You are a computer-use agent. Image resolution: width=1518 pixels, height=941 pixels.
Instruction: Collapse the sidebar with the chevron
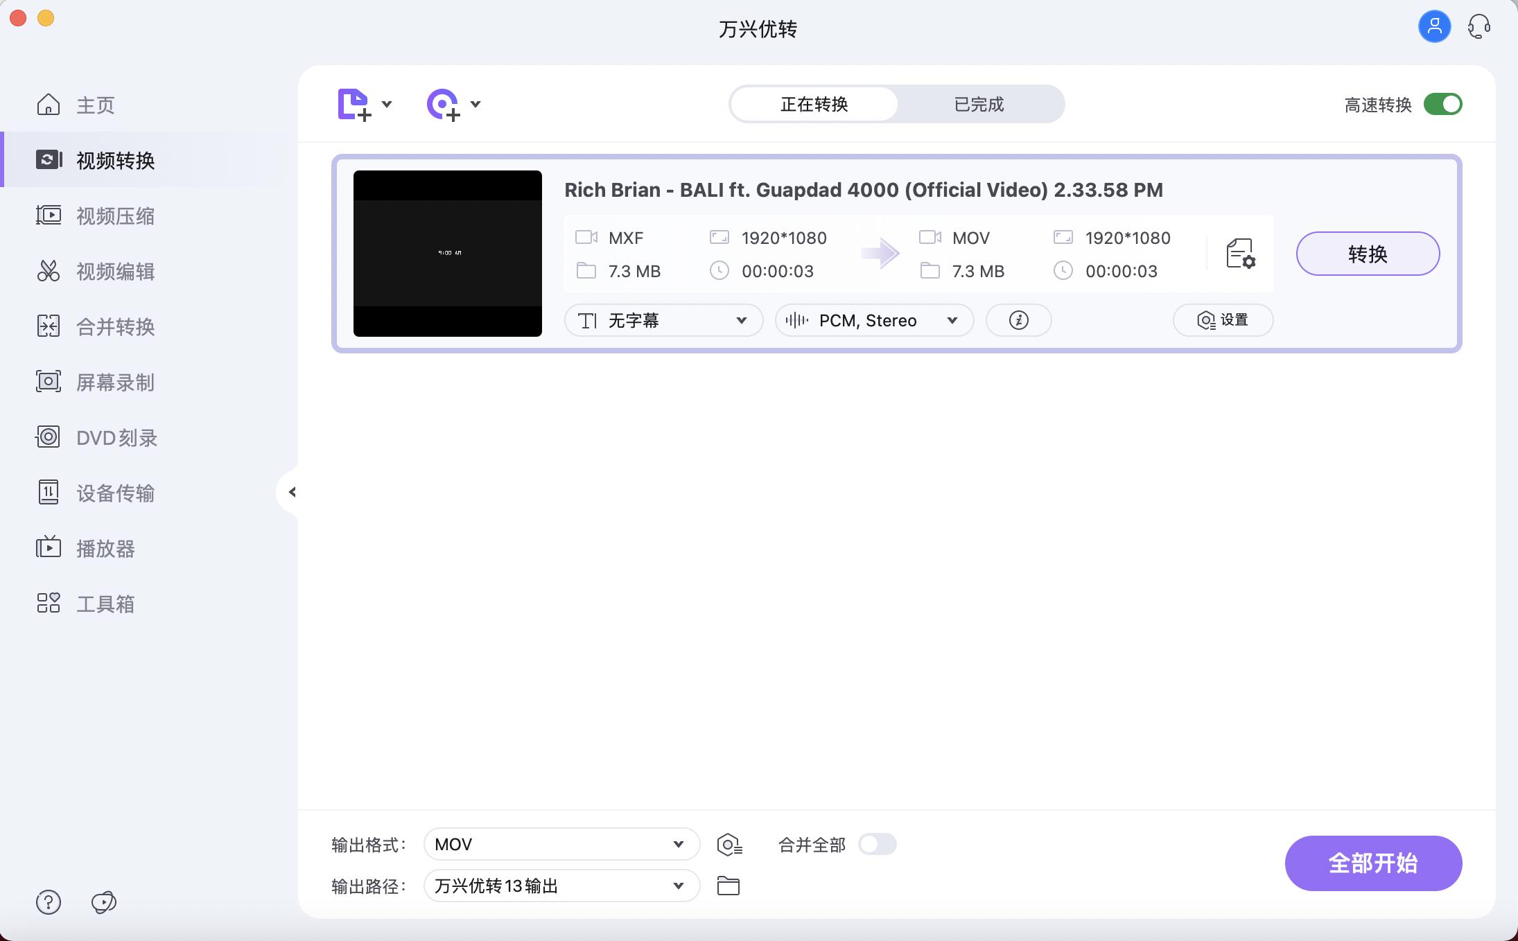coord(291,492)
